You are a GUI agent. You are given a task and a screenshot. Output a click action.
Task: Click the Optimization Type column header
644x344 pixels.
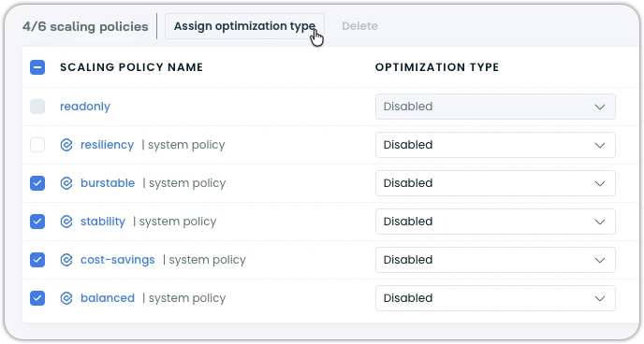[x=437, y=67]
